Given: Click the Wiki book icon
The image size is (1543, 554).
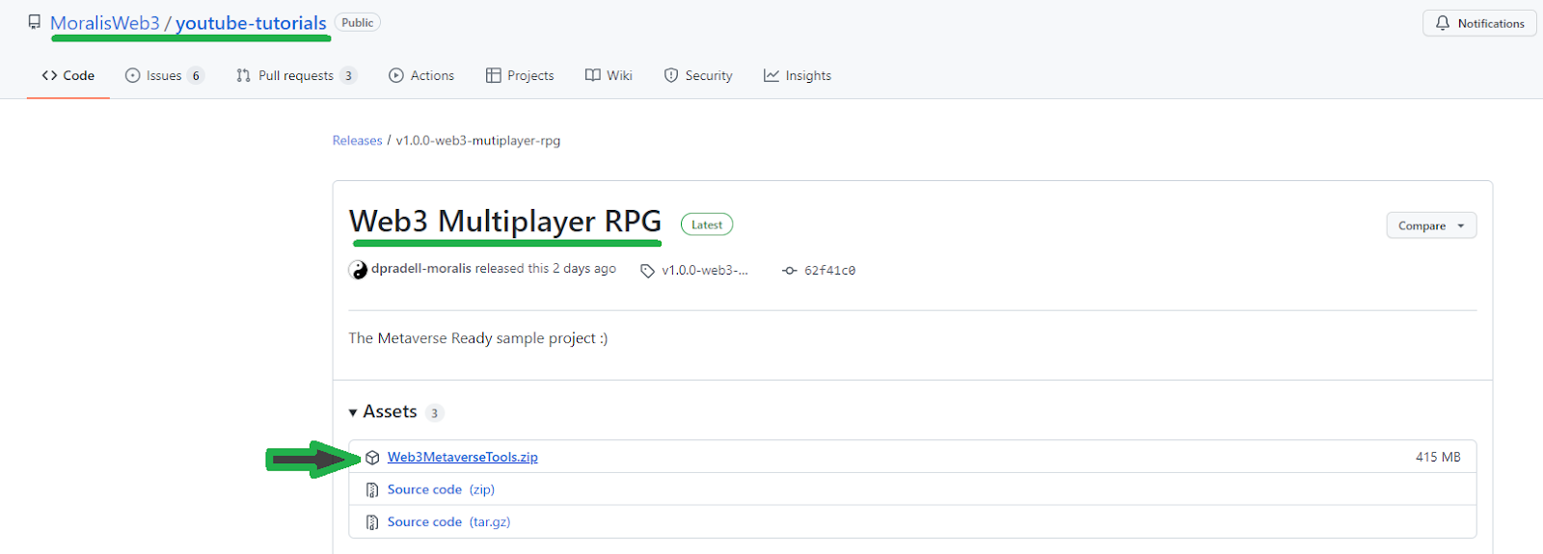Looking at the screenshot, I should pos(593,75).
